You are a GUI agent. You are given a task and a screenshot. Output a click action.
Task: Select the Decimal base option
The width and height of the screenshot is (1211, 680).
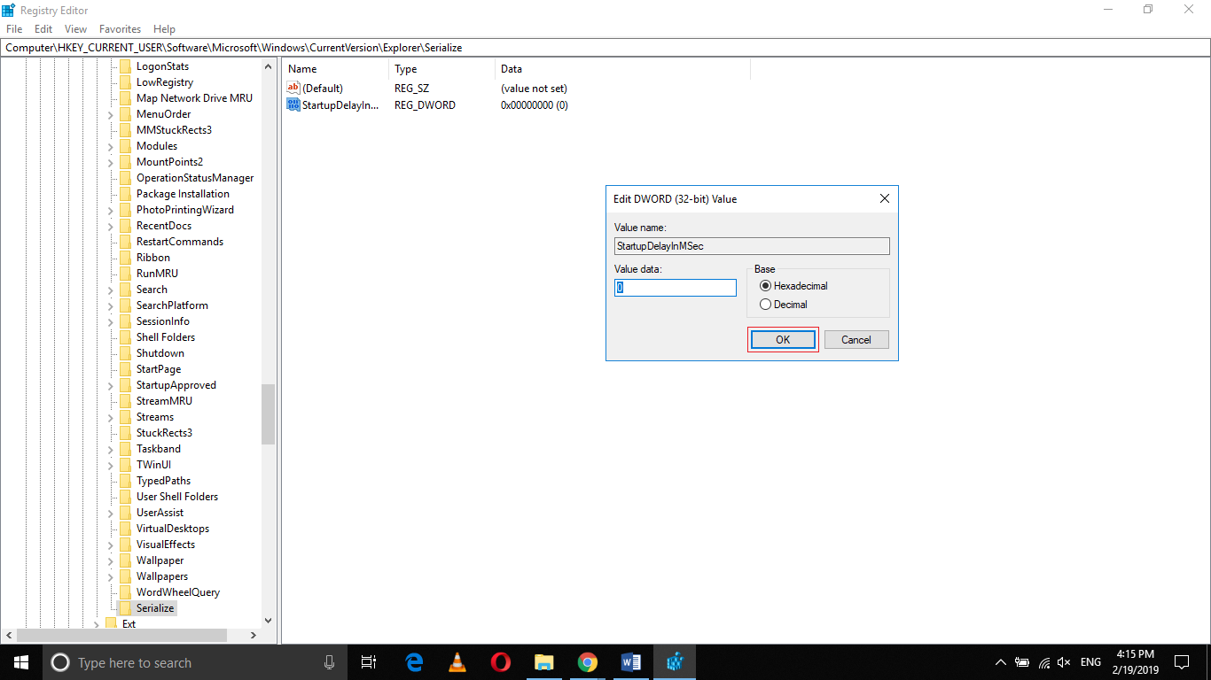click(x=784, y=305)
